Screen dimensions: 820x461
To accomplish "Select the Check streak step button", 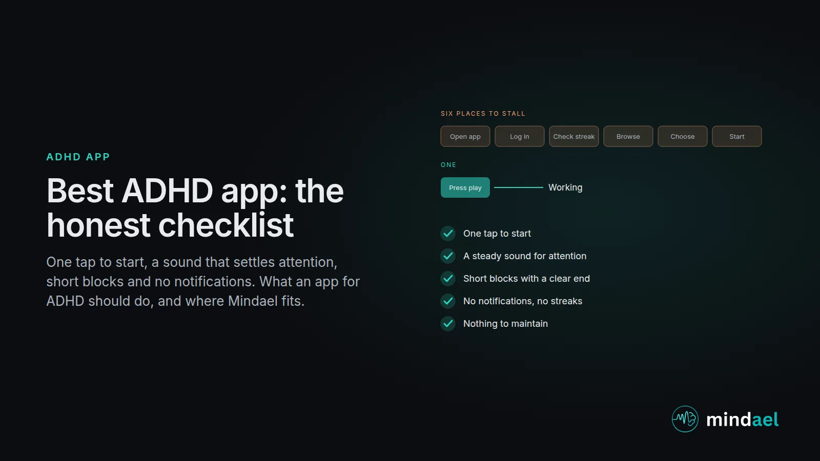I will 574,136.
